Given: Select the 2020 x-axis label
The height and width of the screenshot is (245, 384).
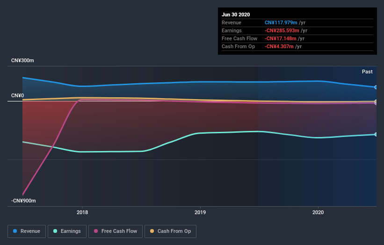Looking at the screenshot, I should 318,212.
